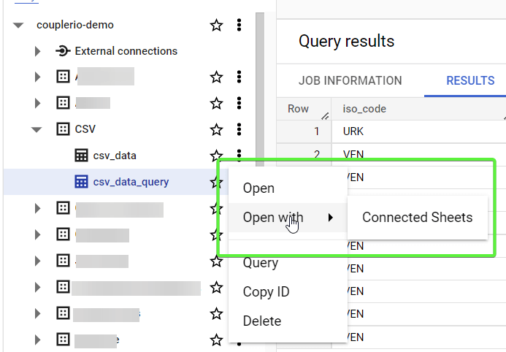Star the CSV dataset
The width and height of the screenshot is (506, 352).
[x=216, y=130]
